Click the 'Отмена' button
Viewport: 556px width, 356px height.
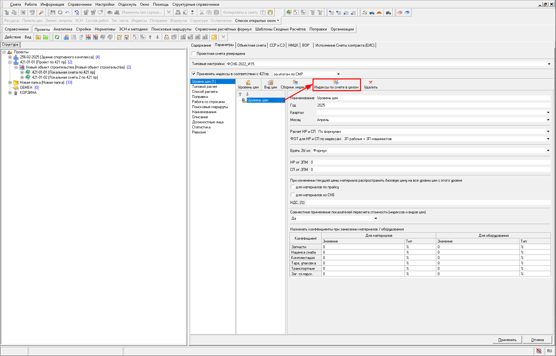point(537,340)
